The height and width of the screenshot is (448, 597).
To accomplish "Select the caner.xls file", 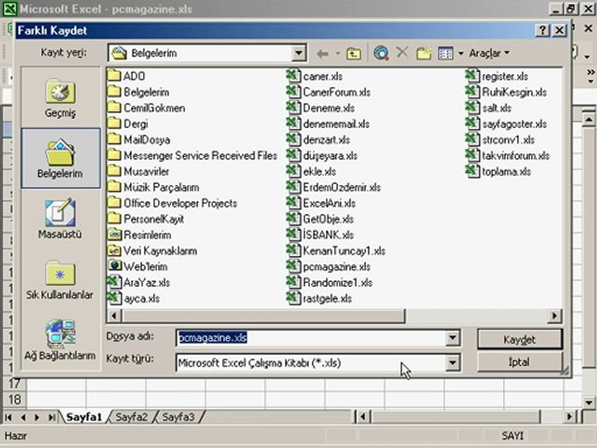I will click(315, 76).
